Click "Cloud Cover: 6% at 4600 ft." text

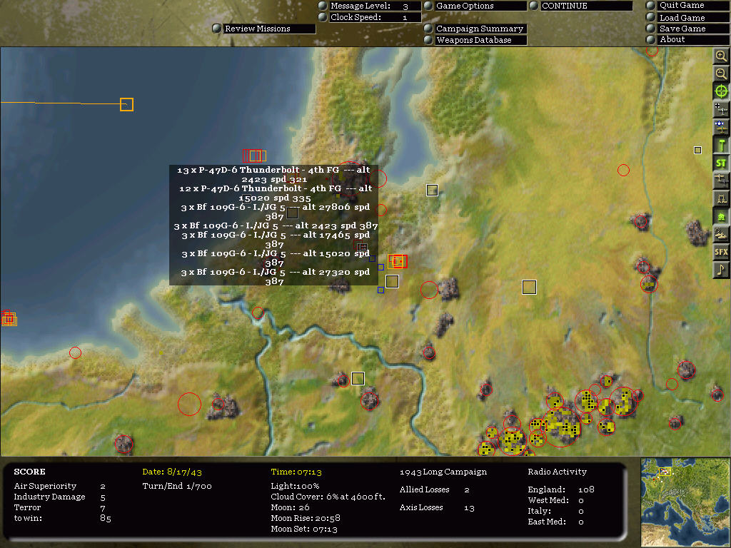(x=328, y=497)
